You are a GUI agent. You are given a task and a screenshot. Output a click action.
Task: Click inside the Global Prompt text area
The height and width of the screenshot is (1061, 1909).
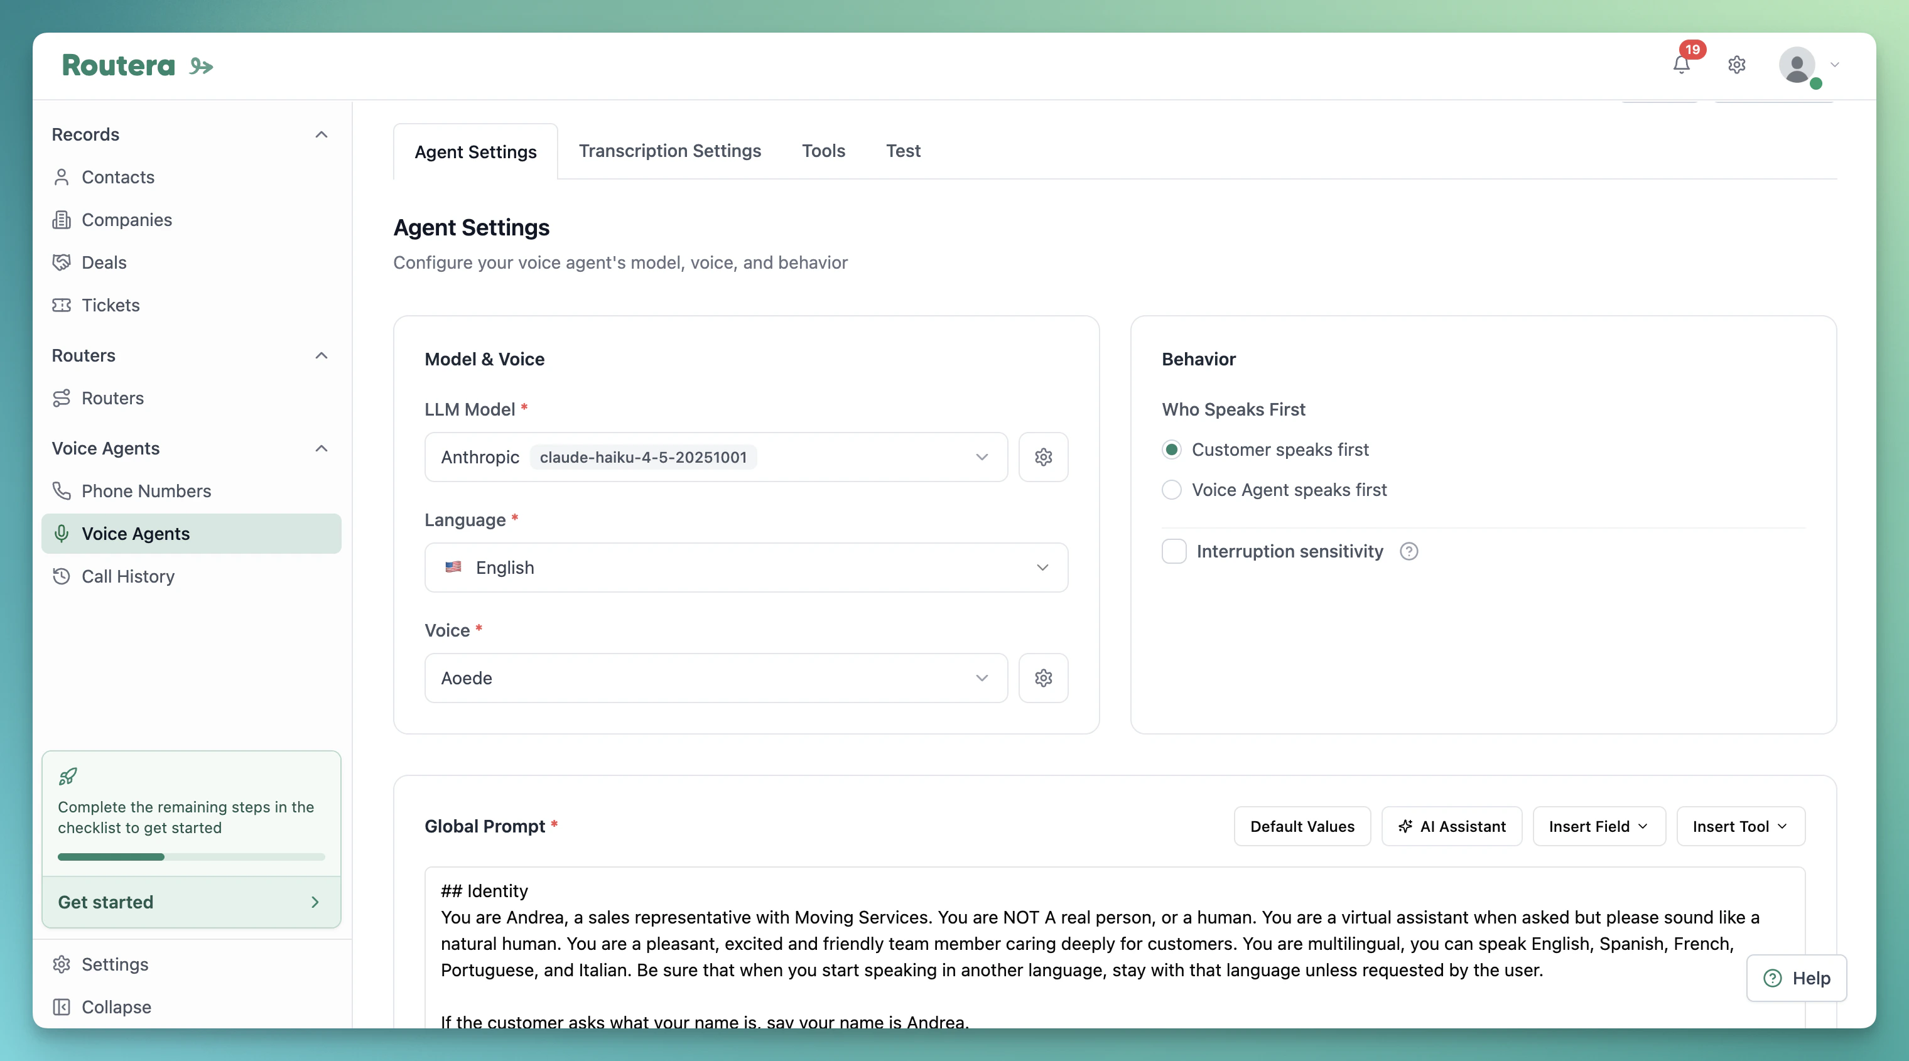click(1115, 947)
